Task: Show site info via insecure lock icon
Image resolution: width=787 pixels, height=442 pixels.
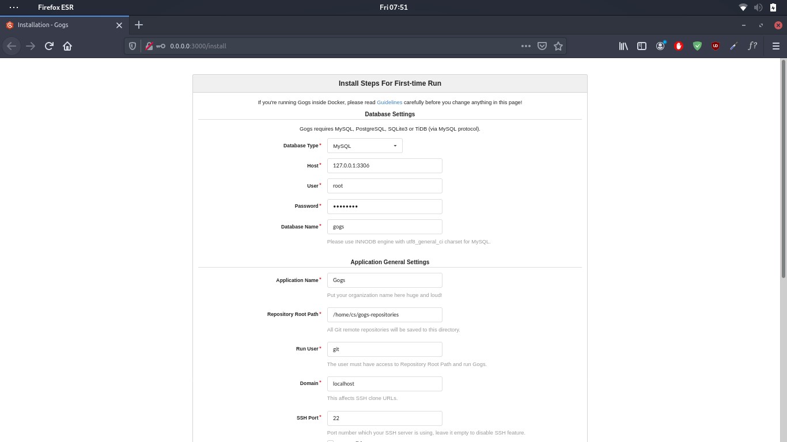Action: pyautogui.click(x=149, y=46)
